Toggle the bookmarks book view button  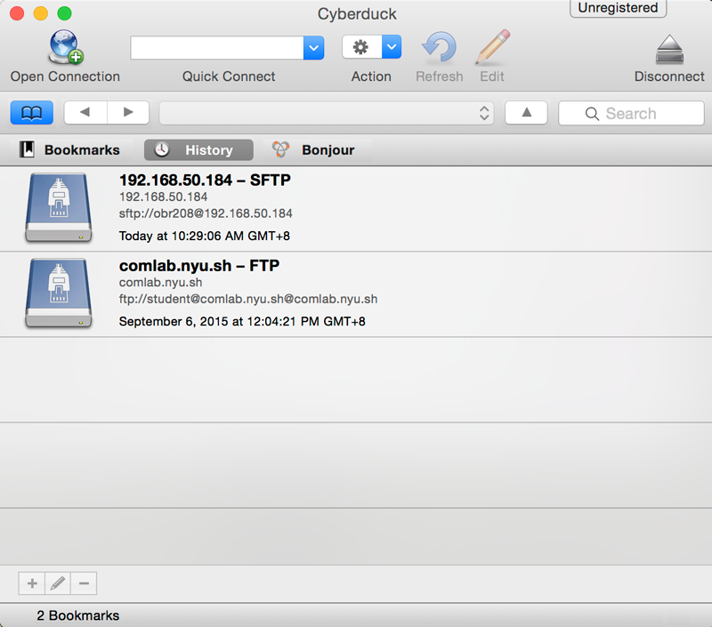coord(32,113)
